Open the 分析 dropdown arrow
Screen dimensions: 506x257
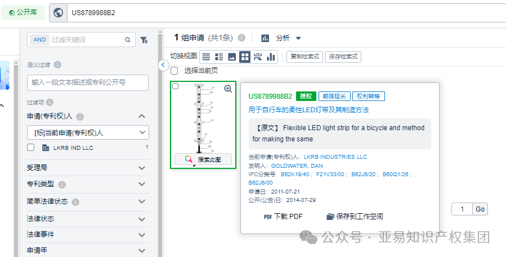click(298, 38)
